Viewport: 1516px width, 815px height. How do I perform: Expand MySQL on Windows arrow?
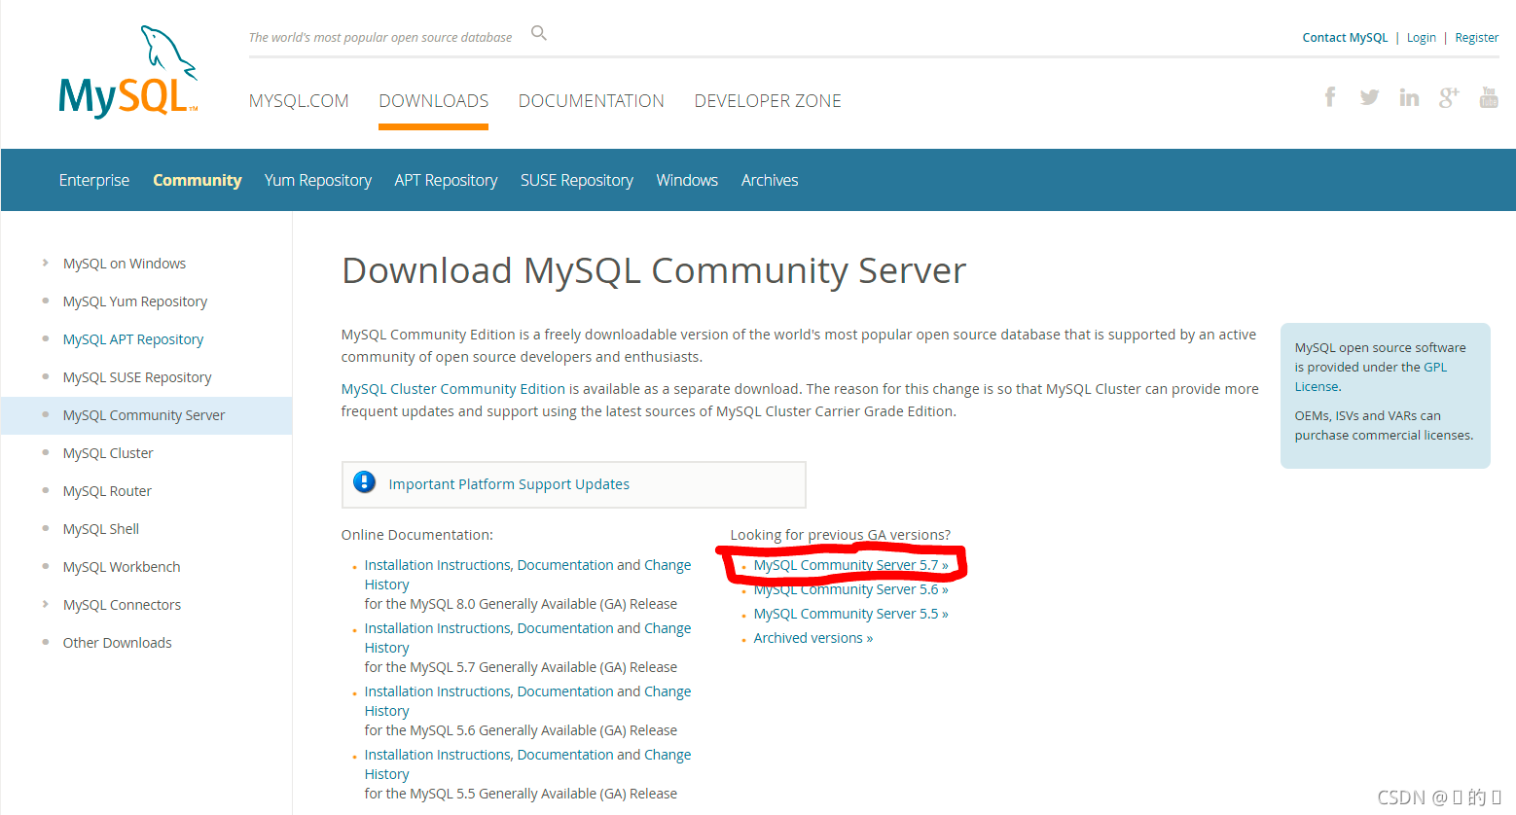(46, 263)
